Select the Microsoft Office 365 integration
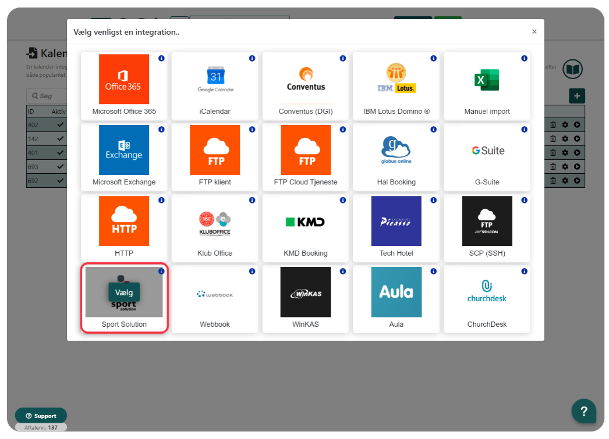Image resolution: width=609 pixels, height=439 pixels. click(124, 85)
